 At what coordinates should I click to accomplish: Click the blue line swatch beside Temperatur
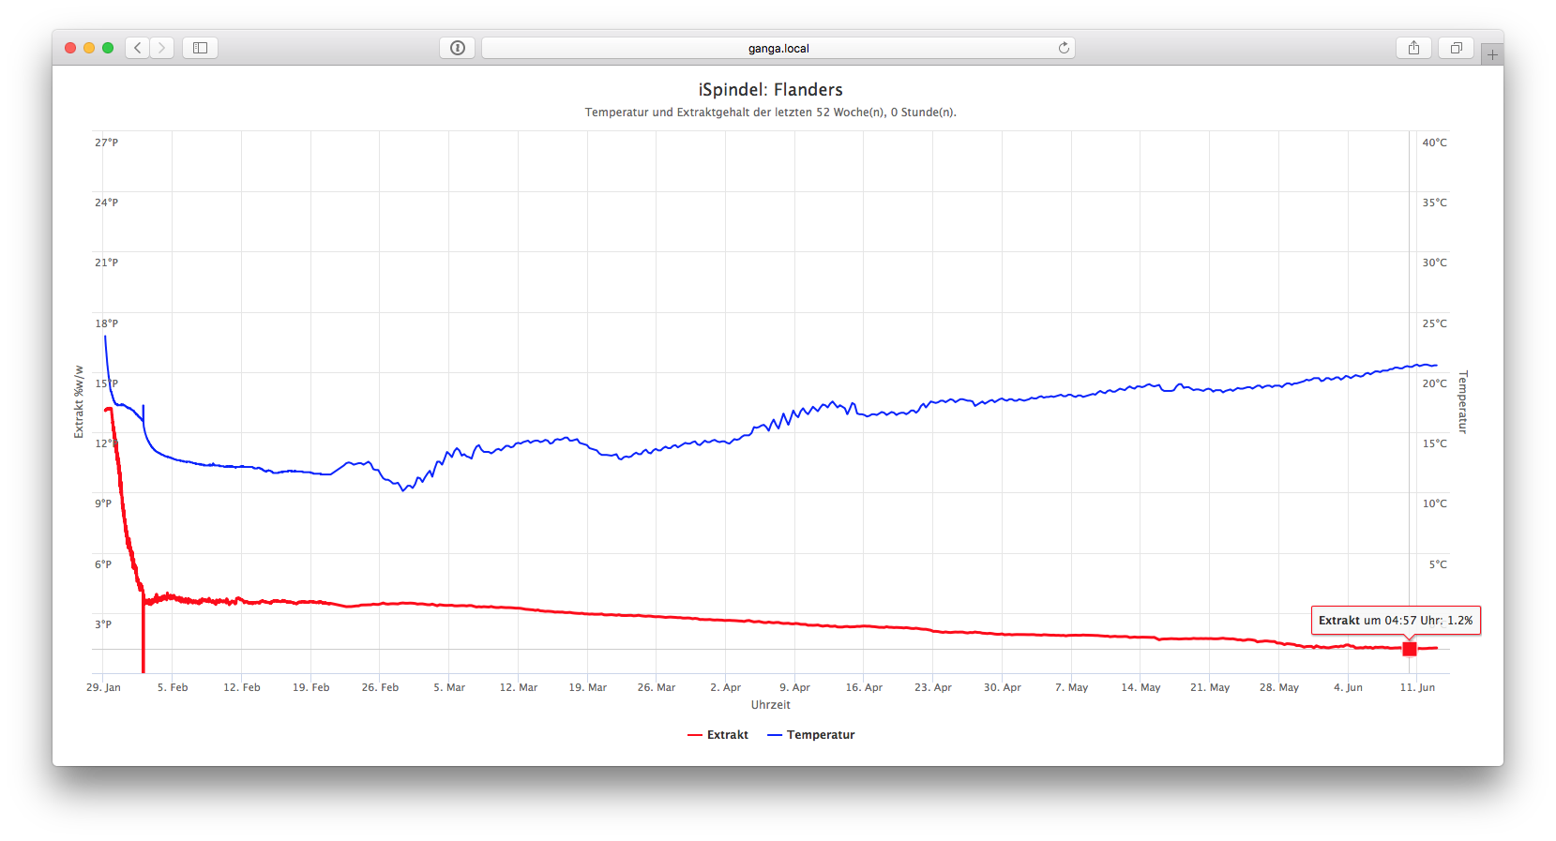click(775, 735)
